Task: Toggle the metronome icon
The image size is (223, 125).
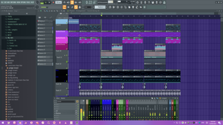Action: tap(64, 2)
